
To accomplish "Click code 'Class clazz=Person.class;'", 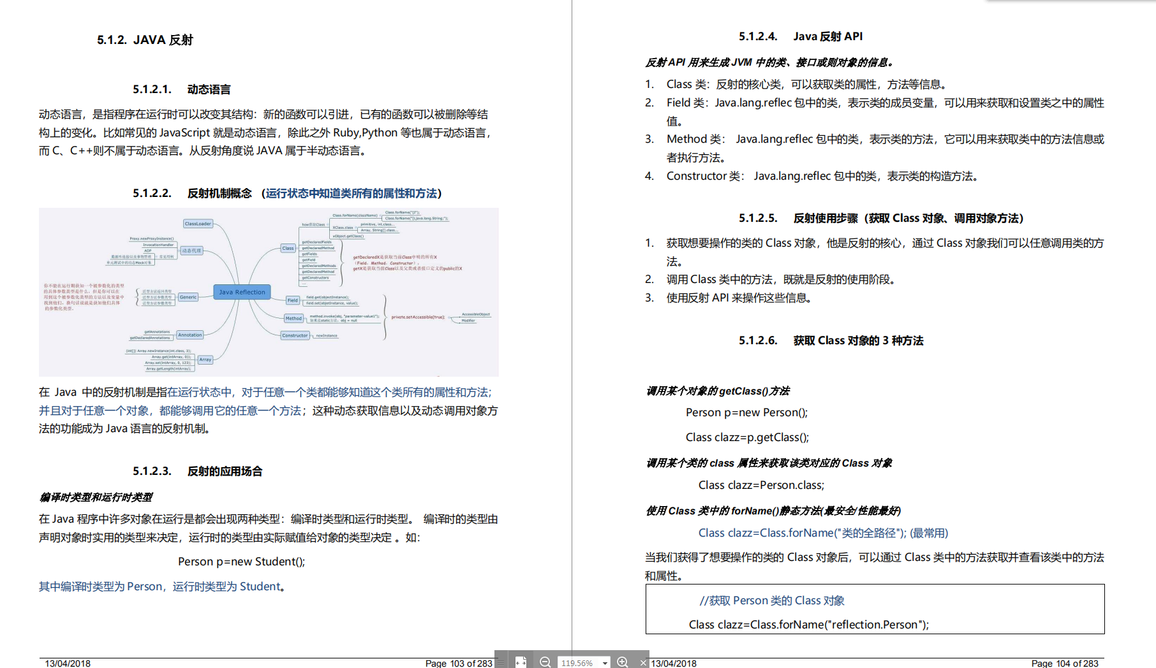I will pyautogui.click(x=762, y=485).
